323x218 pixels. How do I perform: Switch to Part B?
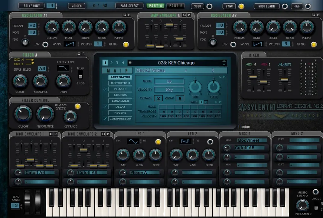[176, 6]
